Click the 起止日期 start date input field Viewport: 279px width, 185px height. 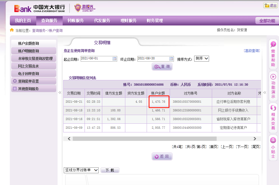[96, 58]
